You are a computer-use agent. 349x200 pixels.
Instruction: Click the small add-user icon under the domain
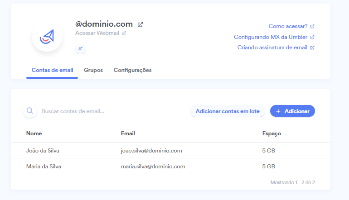tap(80, 49)
